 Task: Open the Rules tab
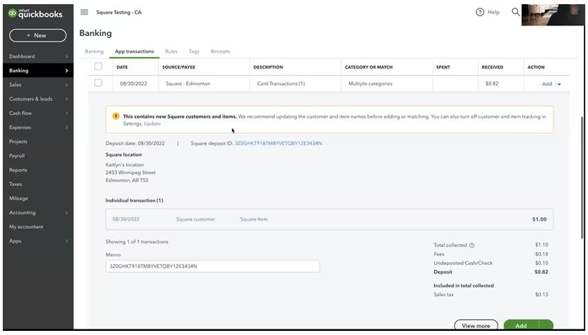pyautogui.click(x=171, y=51)
